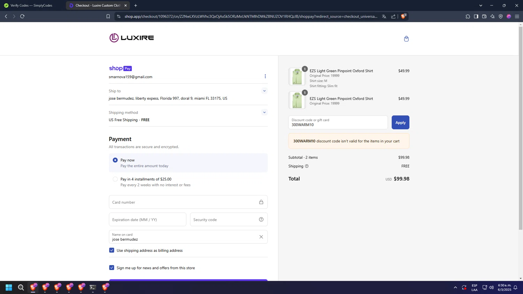
Task: Open the terminal app in taskbar
Action: tap(93, 287)
